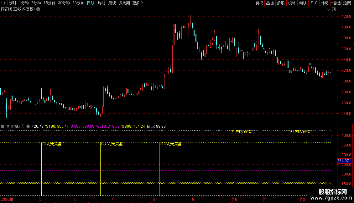This screenshot has height=203, width=354.
Task: Expand the 股朋指标网 indicator dropdown
Action: pyautogui.click(x=3, y=126)
